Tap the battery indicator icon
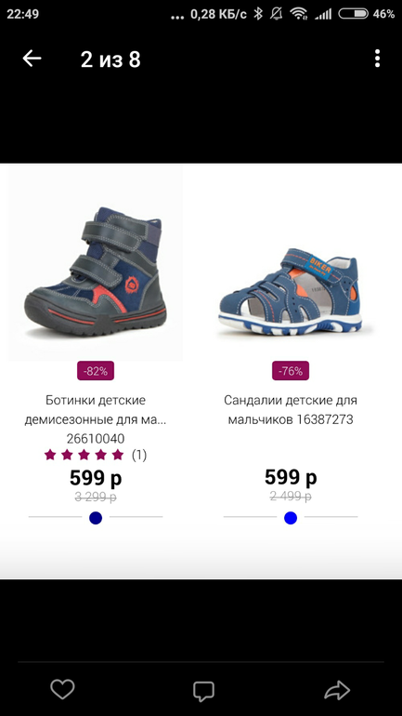The image size is (402, 716). (x=353, y=14)
